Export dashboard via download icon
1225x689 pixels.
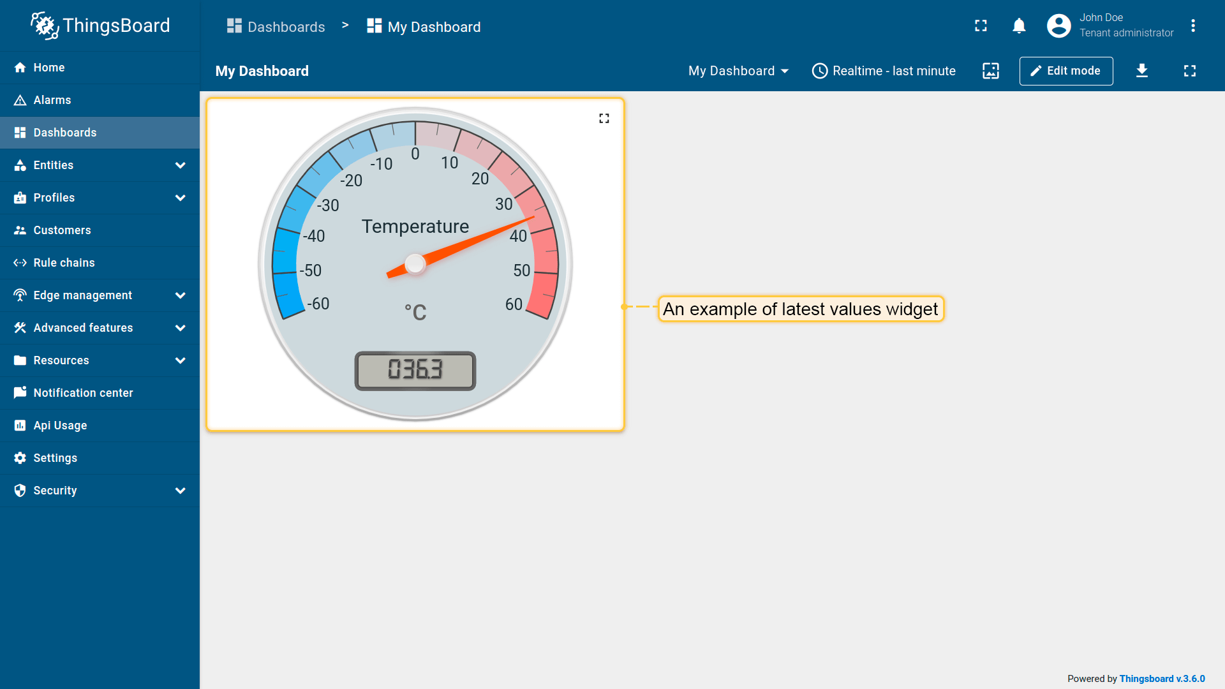[1141, 71]
